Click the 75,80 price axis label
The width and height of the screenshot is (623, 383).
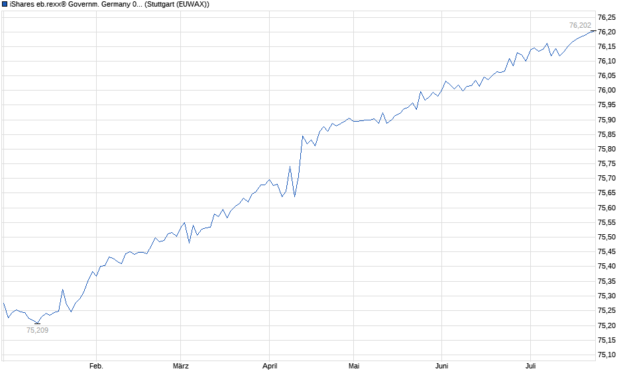pos(606,149)
